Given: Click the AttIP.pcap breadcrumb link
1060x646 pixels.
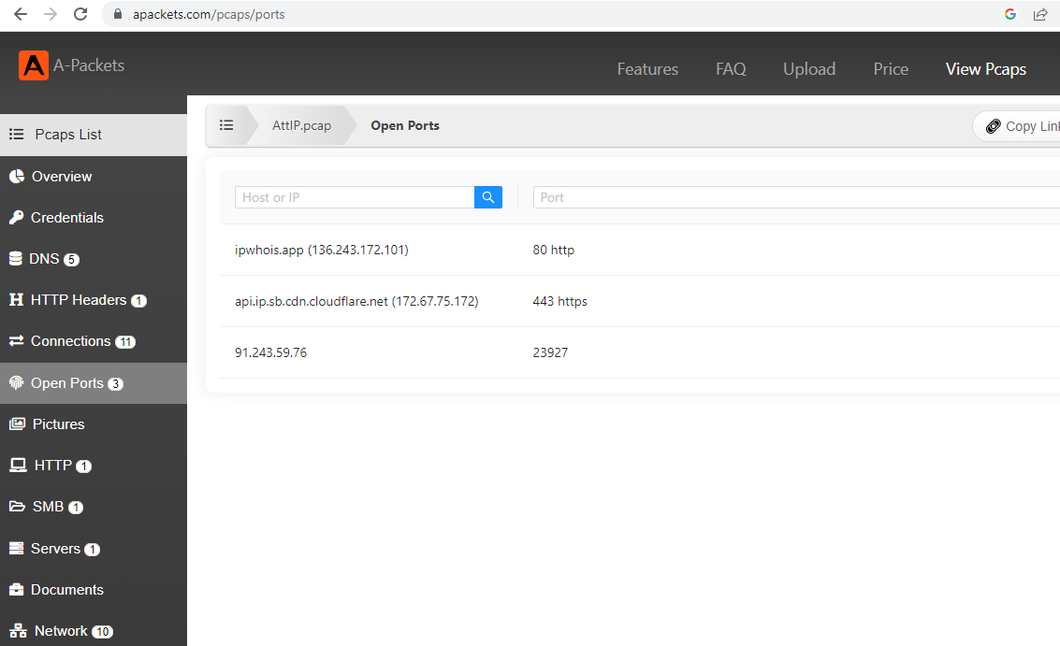Looking at the screenshot, I should point(301,125).
